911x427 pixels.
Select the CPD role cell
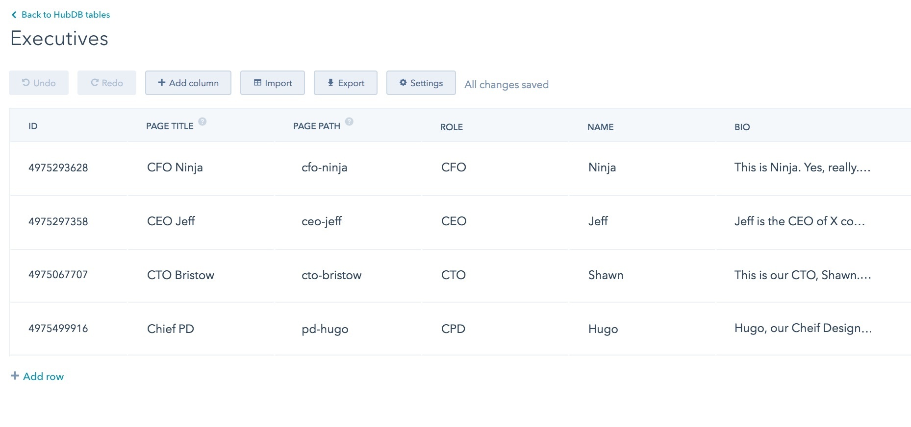point(453,329)
